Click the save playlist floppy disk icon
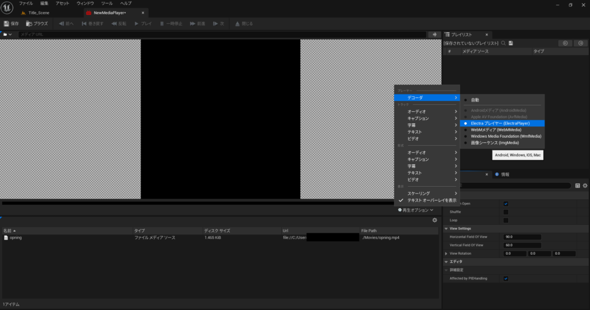Viewport: 590px width, 310px height. point(510,43)
